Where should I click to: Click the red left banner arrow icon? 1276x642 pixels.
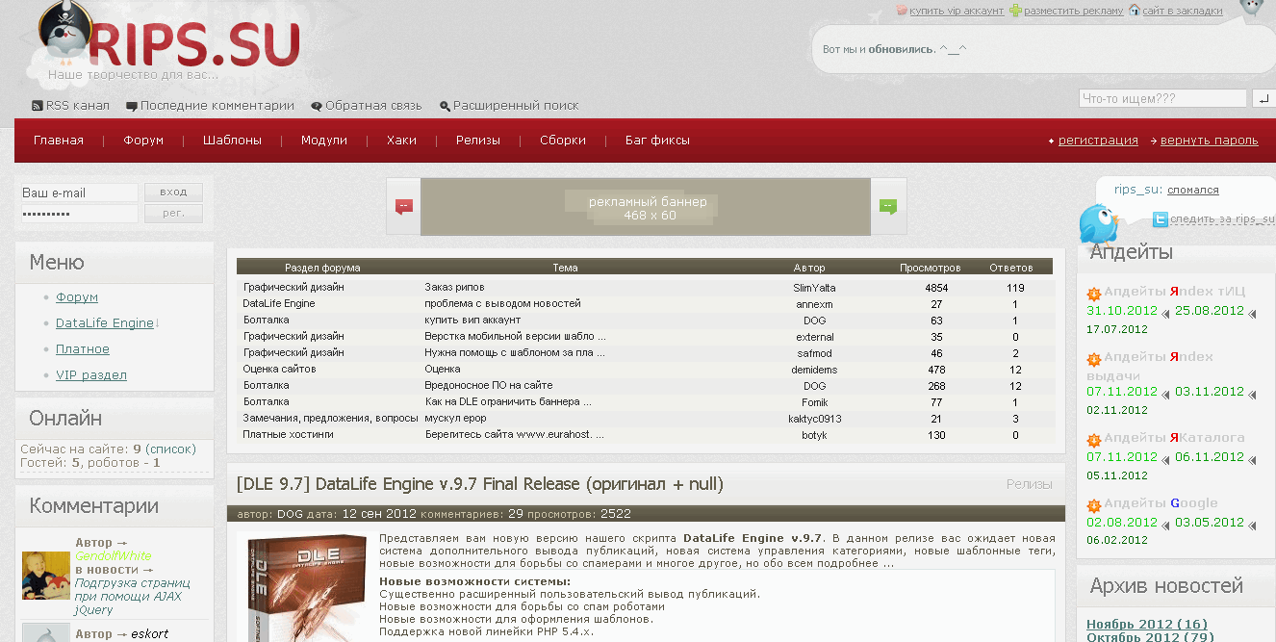pos(404,206)
